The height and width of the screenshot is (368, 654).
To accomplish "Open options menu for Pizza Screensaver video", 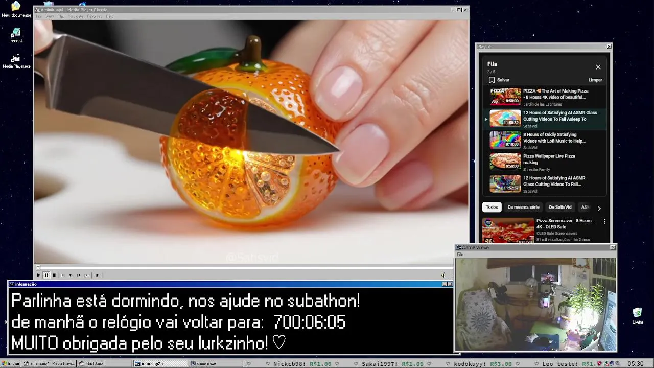I will tap(604, 222).
